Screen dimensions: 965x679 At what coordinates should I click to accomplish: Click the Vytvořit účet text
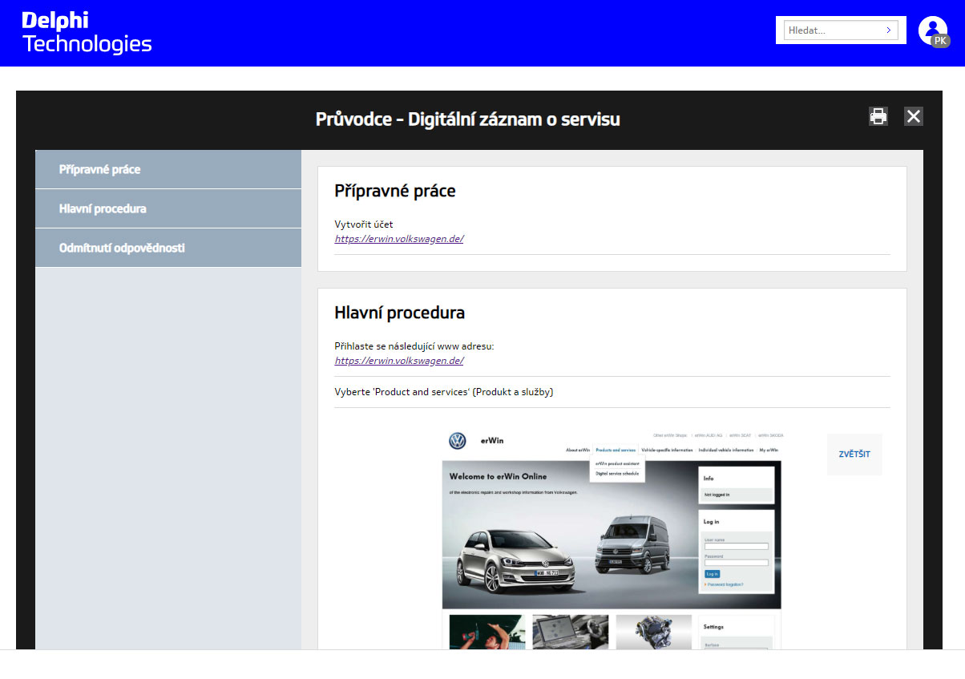pyautogui.click(x=364, y=224)
